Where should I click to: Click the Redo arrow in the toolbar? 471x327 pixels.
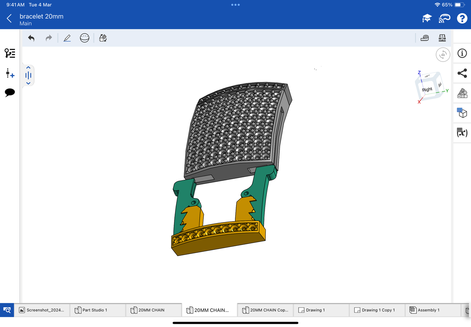[49, 38]
